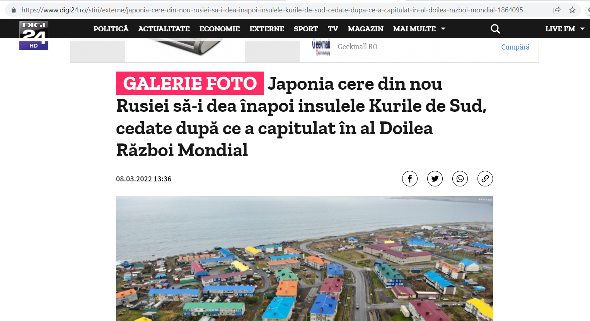Click the Geekmall RO advertiser name
Screen dimensions: 590x321
pyautogui.click(x=357, y=47)
